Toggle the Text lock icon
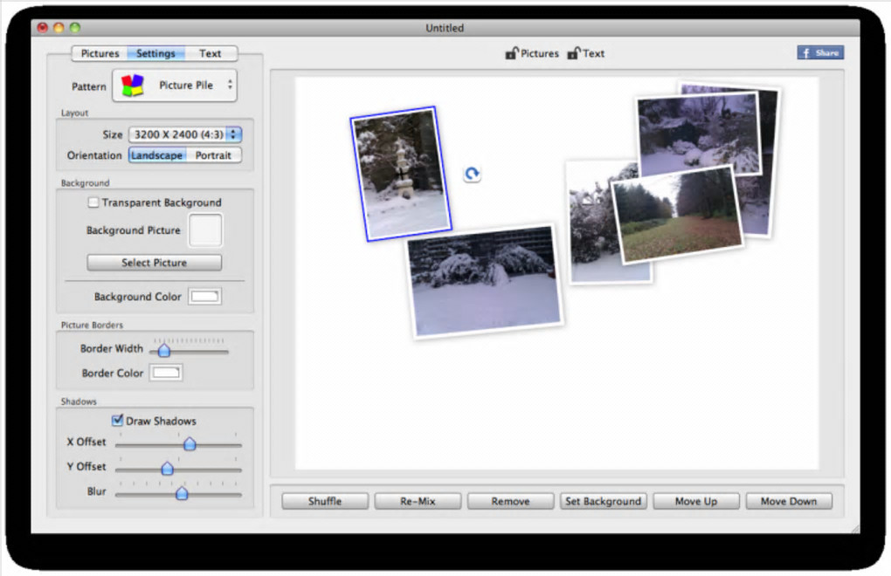This screenshot has height=576, width=891. coord(573,53)
